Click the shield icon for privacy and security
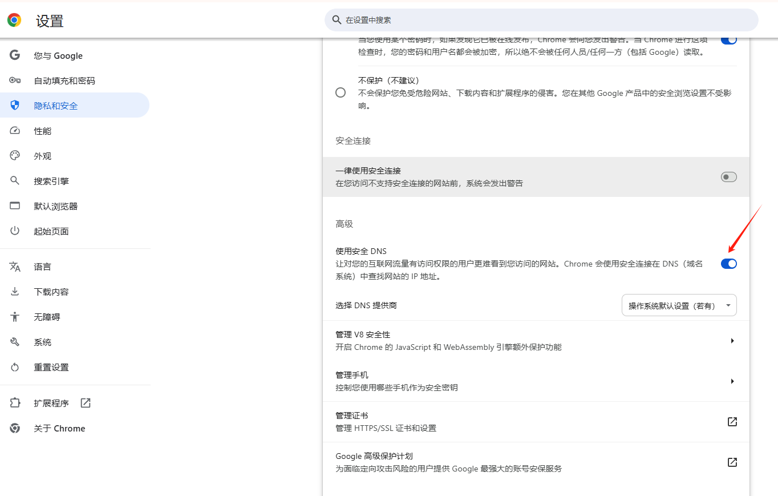Screen dimensions: 778x496 click(15, 106)
